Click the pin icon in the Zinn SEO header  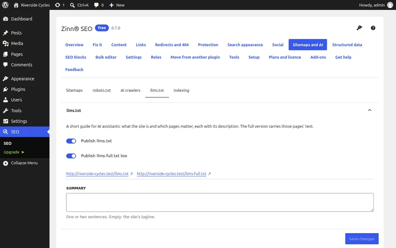click(x=359, y=28)
